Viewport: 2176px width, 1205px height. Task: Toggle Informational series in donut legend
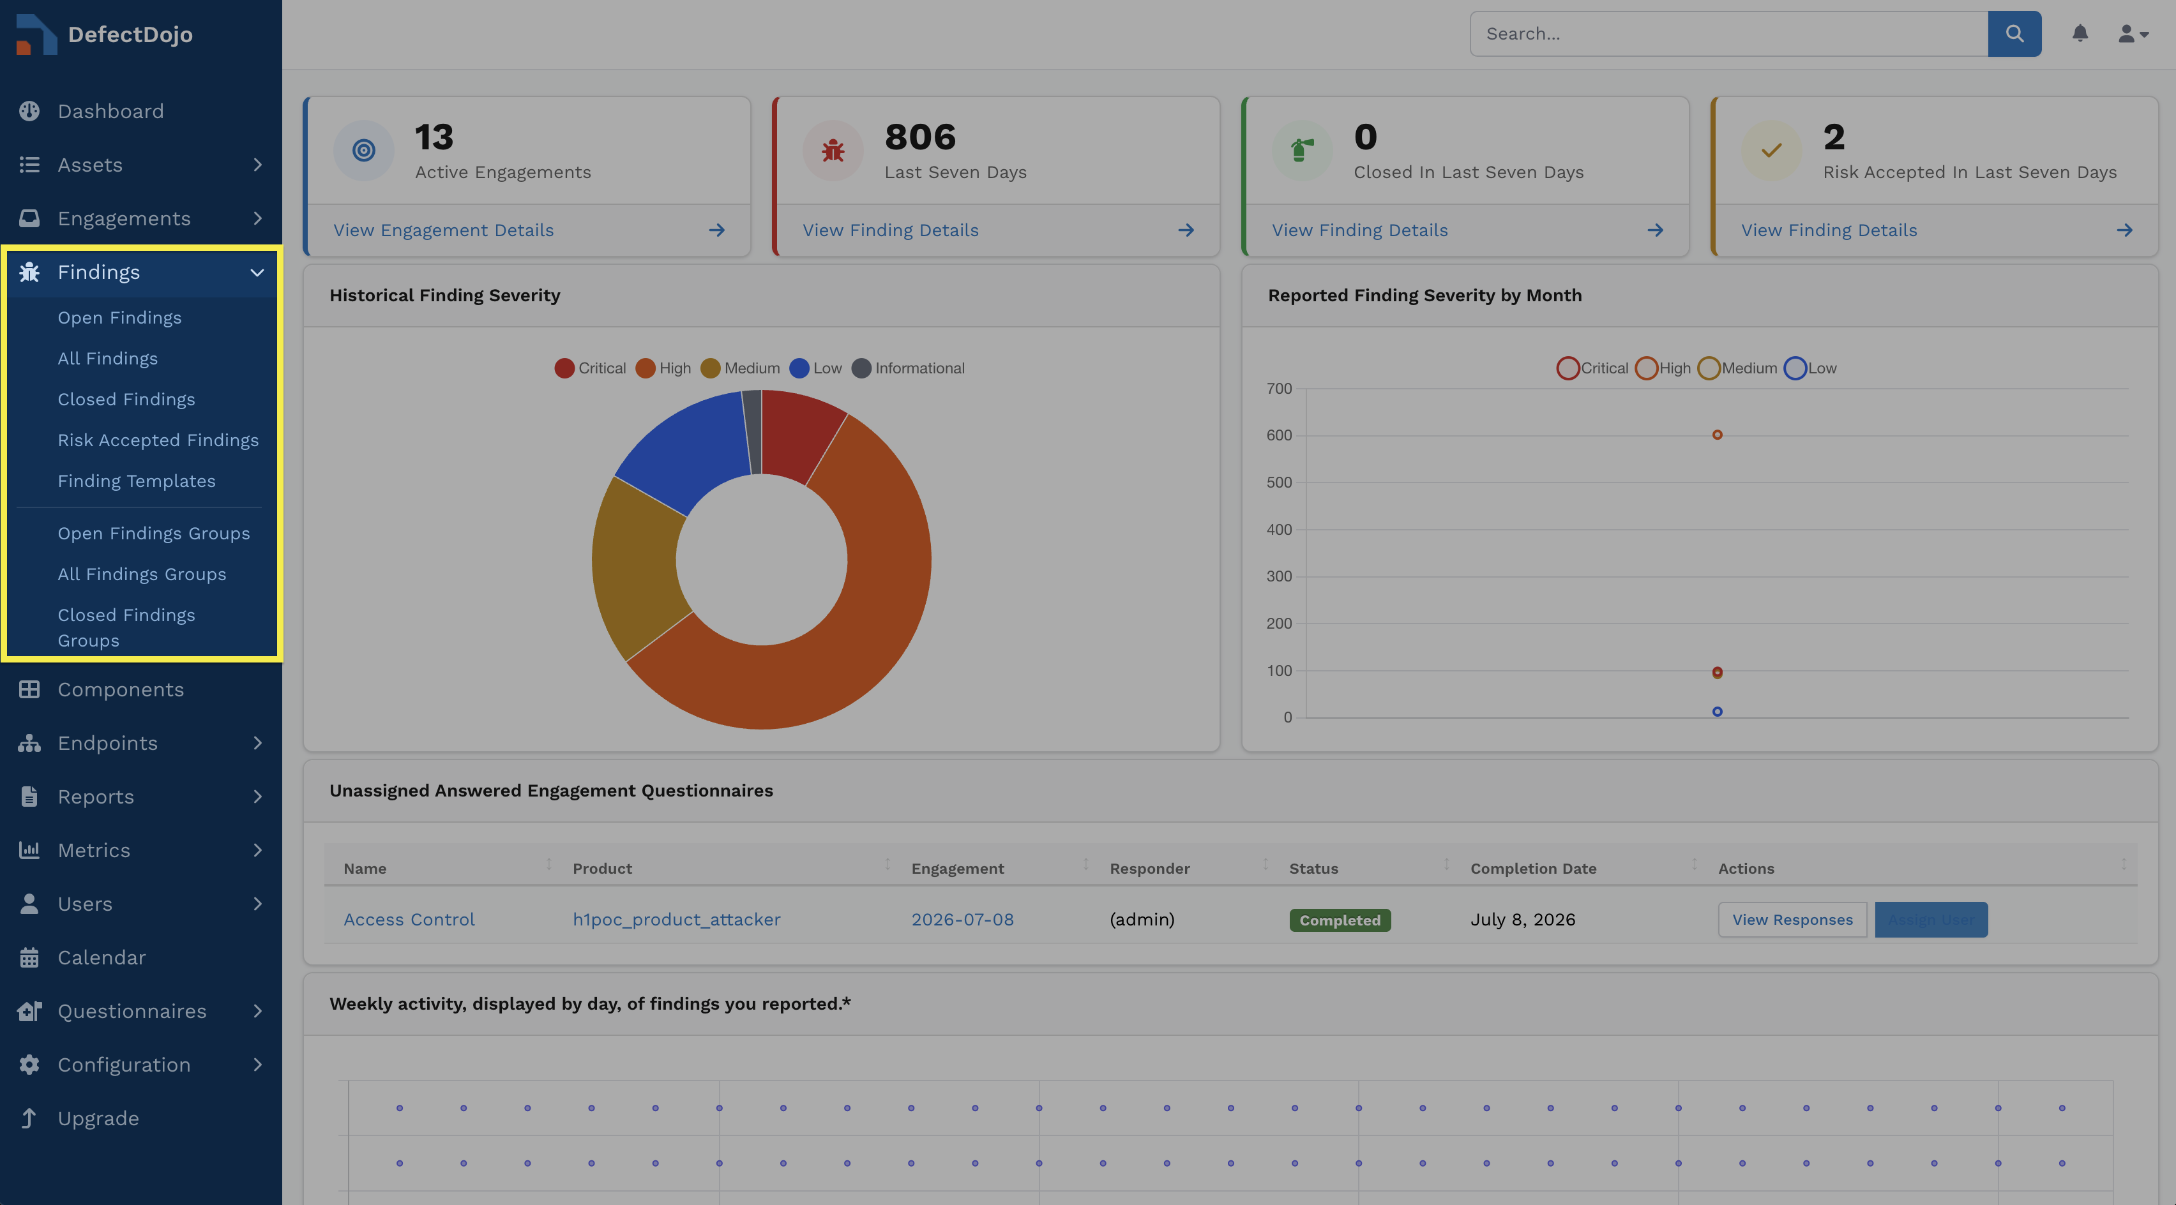908,368
